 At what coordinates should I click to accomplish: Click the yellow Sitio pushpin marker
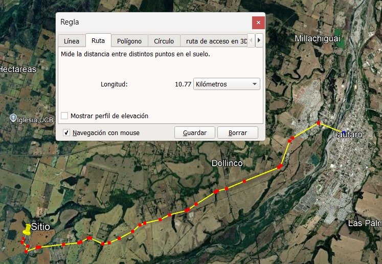(27, 230)
